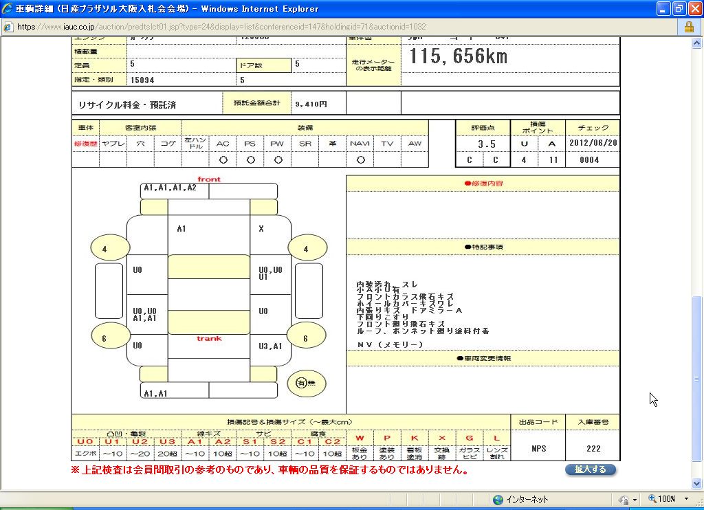Click the circle mark under NAVI
This screenshot has width=704, height=510.
point(360,160)
